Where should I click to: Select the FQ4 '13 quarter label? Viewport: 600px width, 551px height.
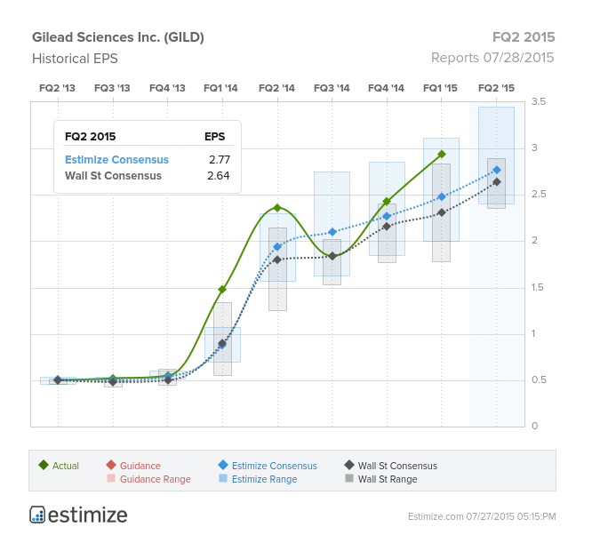(167, 88)
